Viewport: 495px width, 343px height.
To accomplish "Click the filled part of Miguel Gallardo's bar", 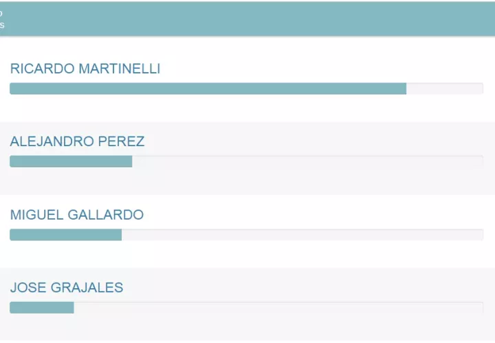I will click(65, 235).
